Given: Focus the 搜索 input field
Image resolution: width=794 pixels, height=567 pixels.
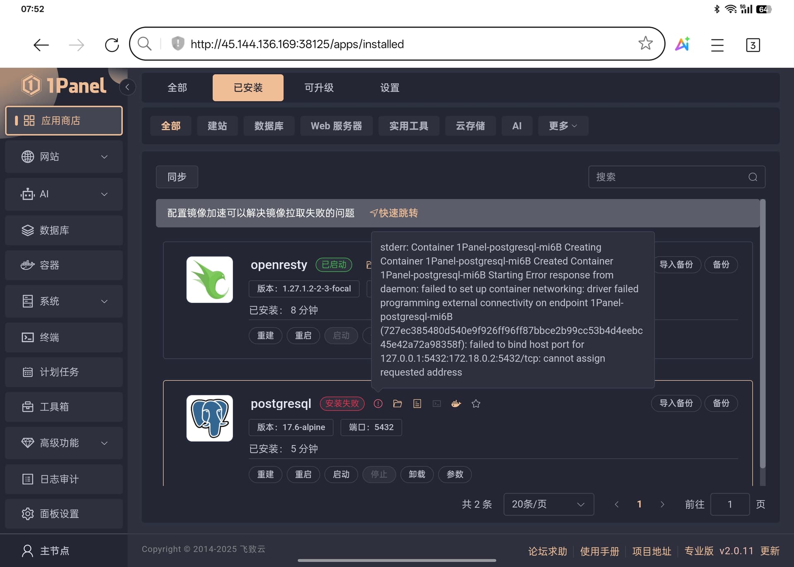Looking at the screenshot, I should [677, 177].
